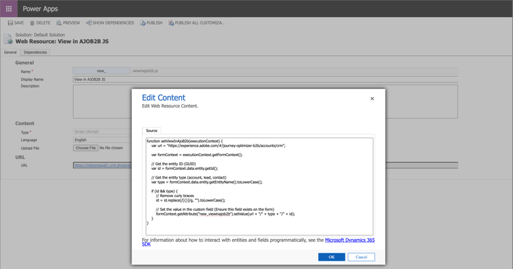Screen dimensions: 513x269
Task: Click Cancel in the Edit Content dialog
Action: click(x=361, y=257)
